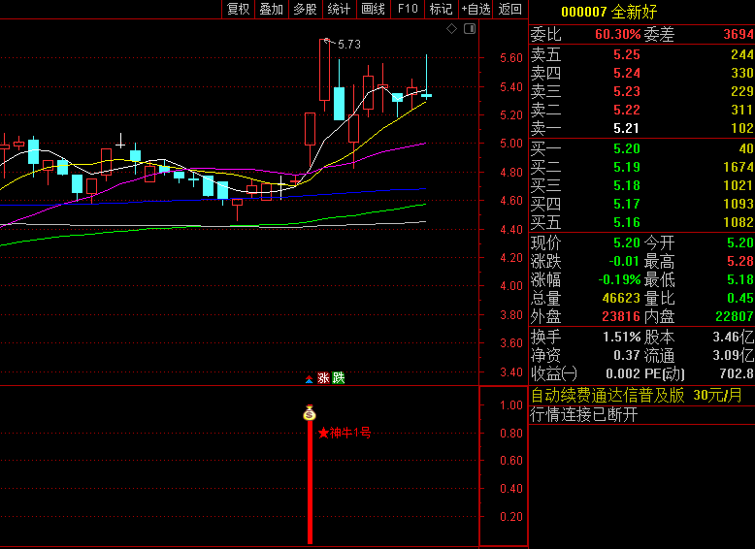Click 股本 value 3.46亿
The image size is (755, 549).
734,337
